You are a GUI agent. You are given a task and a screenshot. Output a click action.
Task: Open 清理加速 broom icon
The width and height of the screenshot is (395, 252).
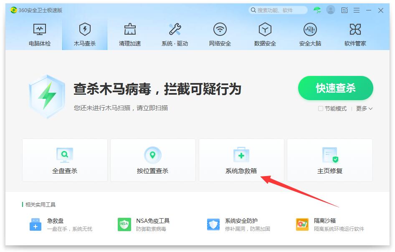coord(130,29)
